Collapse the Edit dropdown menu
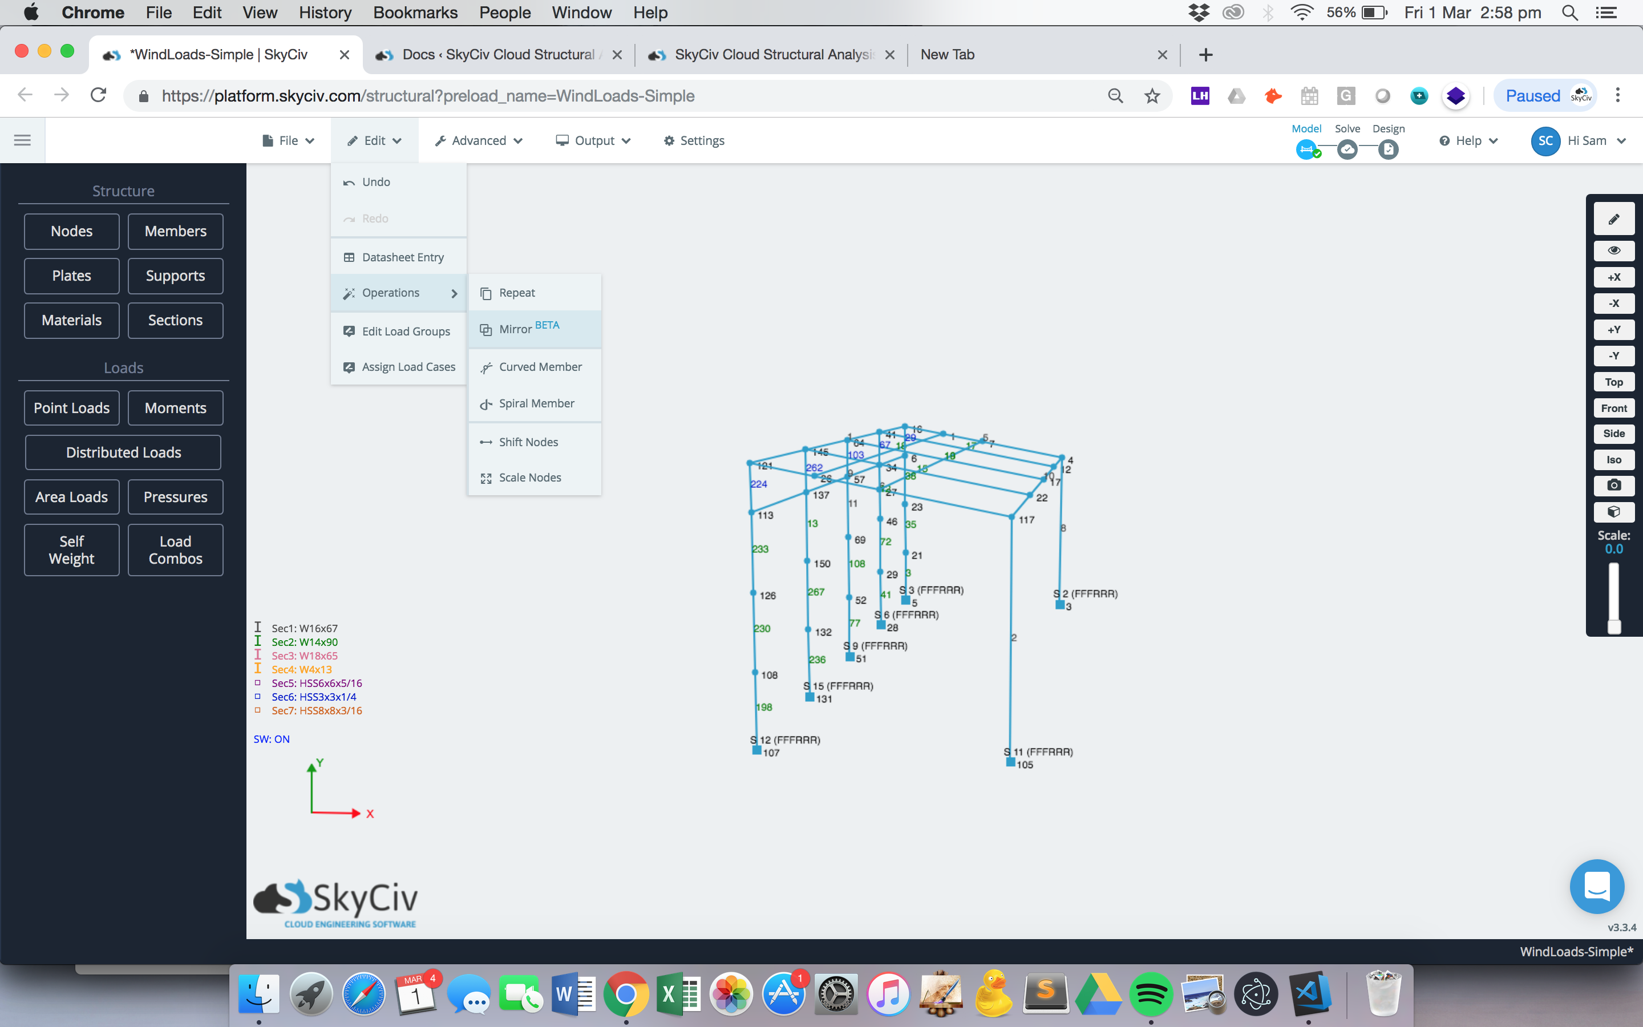The image size is (1643, 1027). pos(374,140)
